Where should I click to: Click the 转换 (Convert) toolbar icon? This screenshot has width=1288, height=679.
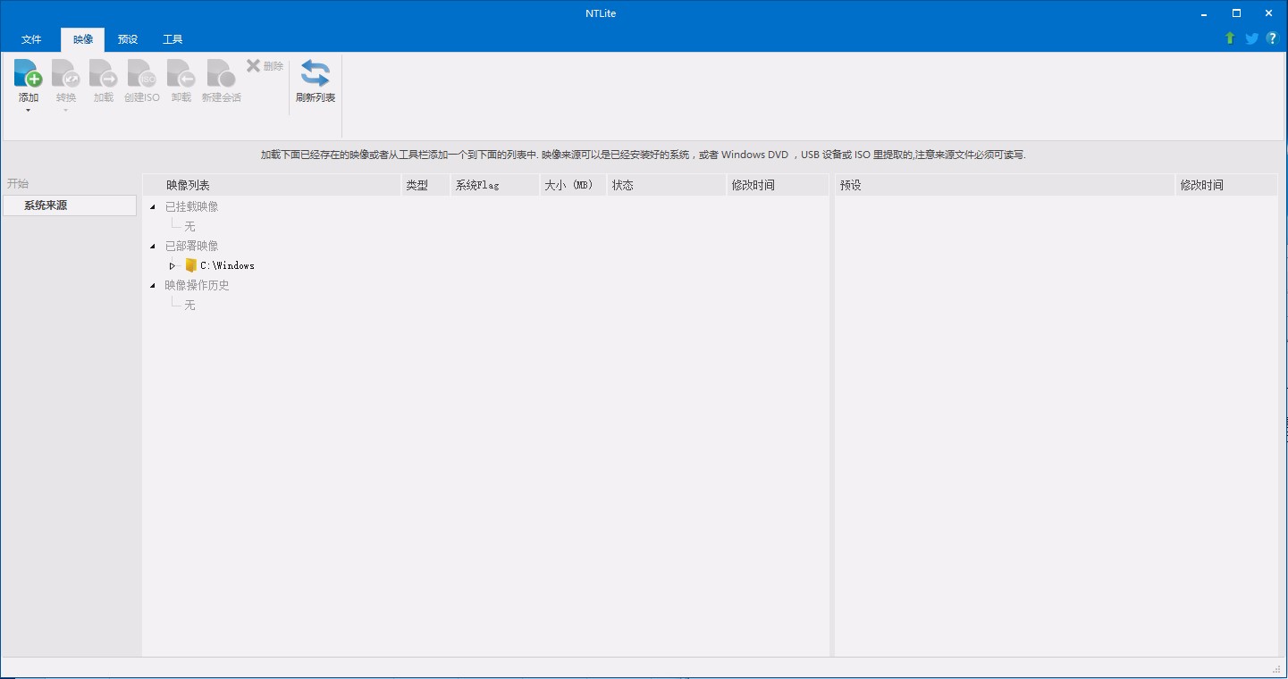point(66,73)
